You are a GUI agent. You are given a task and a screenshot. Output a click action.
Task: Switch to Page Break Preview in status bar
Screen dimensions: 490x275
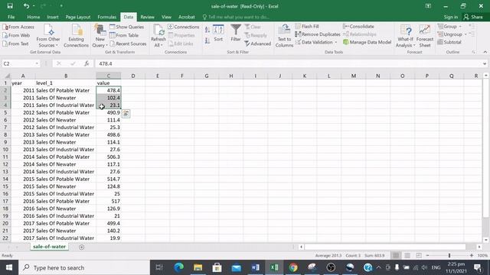coord(419,256)
